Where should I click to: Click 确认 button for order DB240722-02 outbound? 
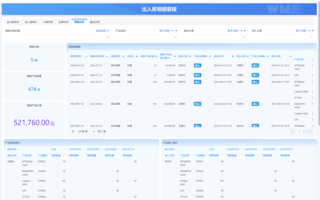coord(197,65)
